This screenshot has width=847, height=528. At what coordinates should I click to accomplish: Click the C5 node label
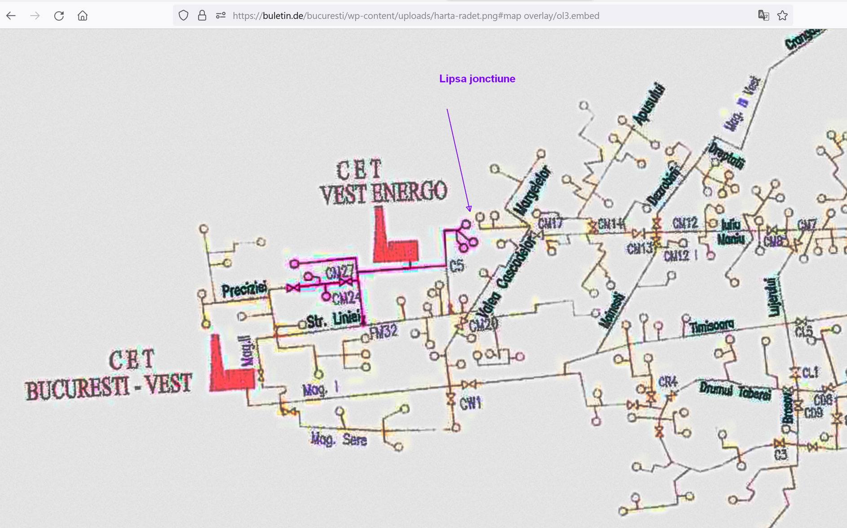[x=456, y=266]
